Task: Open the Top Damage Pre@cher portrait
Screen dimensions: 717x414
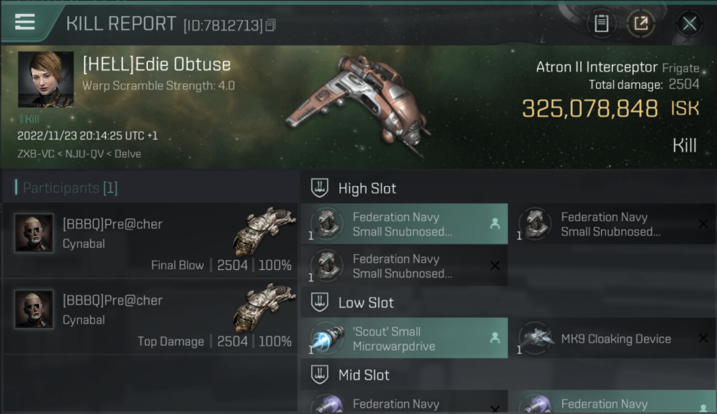Action: click(x=34, y=309)
